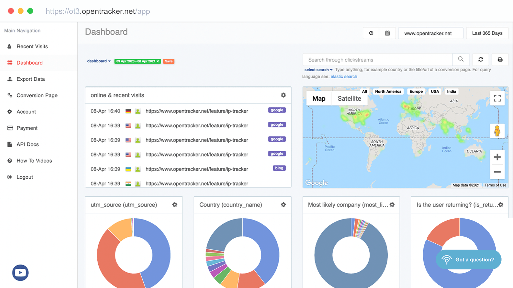This screenshot has height=288, width=513.
Task: Show Last 365 Days range options
Action: pyautogui.click(x=487, y=33)
